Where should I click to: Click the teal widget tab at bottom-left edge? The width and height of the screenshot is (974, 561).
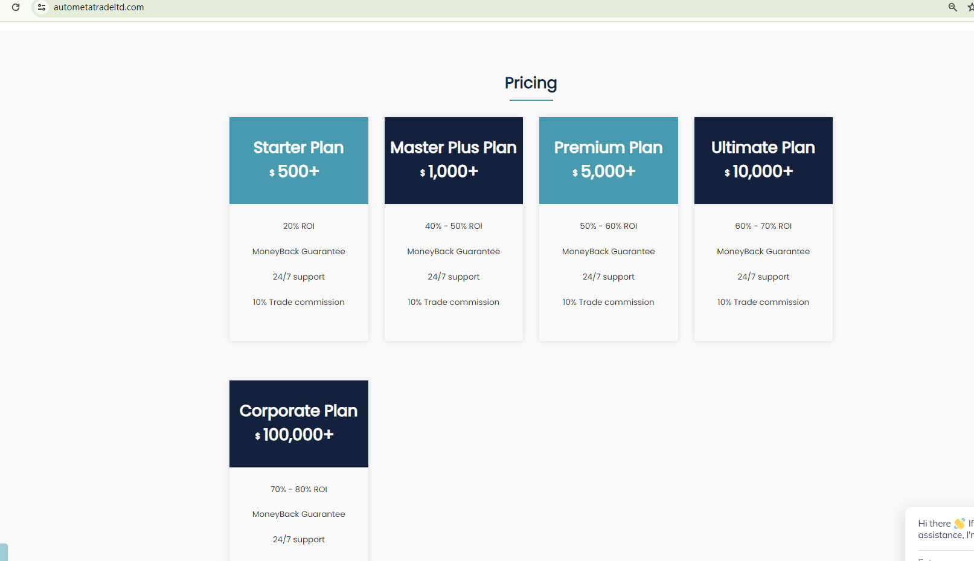tap(4, 552)
